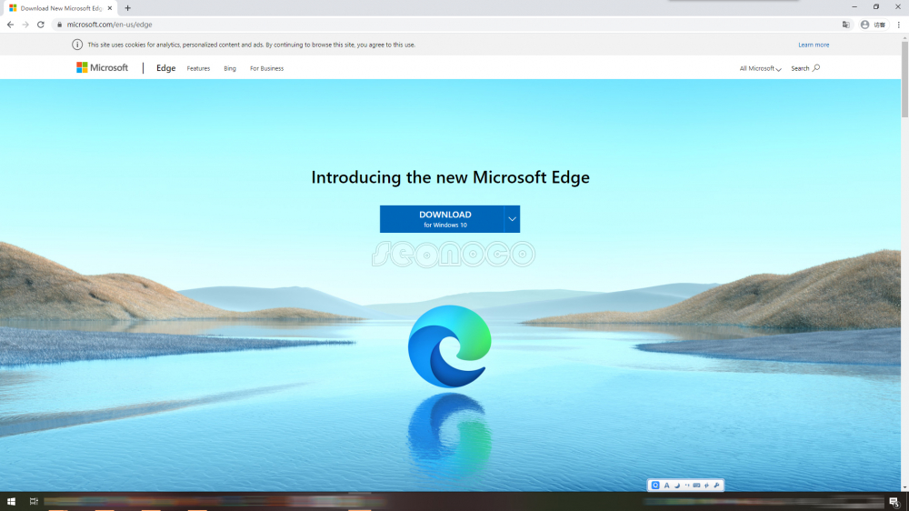This screenshot has height=511, width=909.
Task: Open the Features menu item
Action: tap(198, 68)
